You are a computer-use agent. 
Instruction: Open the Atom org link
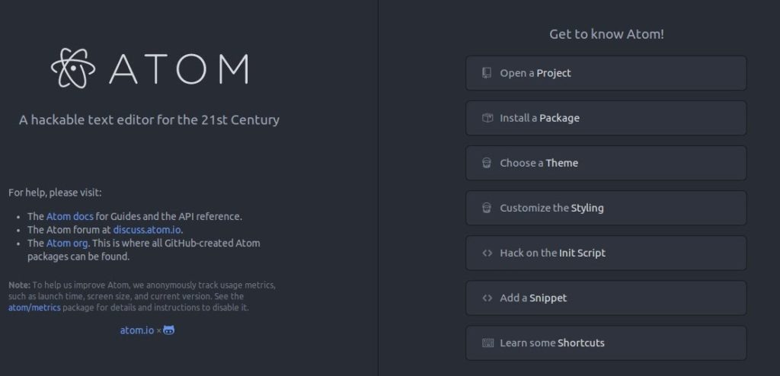(x=67, y=244)
